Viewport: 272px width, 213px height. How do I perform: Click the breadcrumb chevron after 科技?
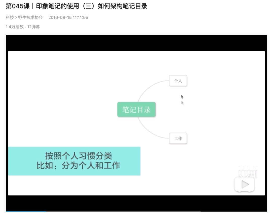(16, 18)
